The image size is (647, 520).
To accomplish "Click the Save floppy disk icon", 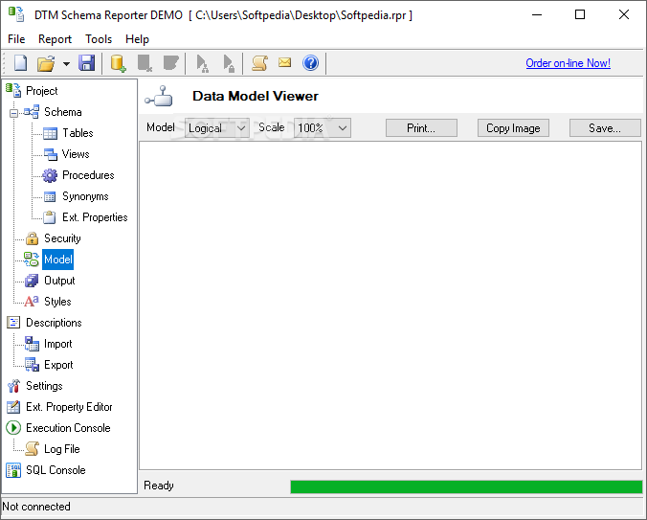I will click(87, 63).
